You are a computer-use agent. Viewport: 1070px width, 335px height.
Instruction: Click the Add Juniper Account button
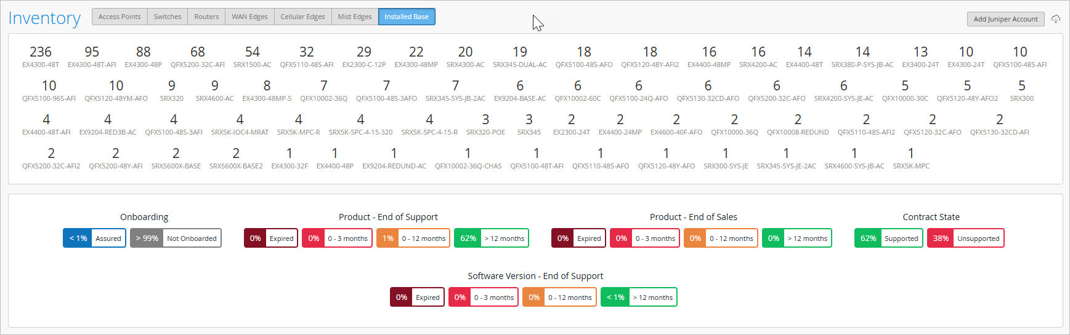(x=1005, y=19)
